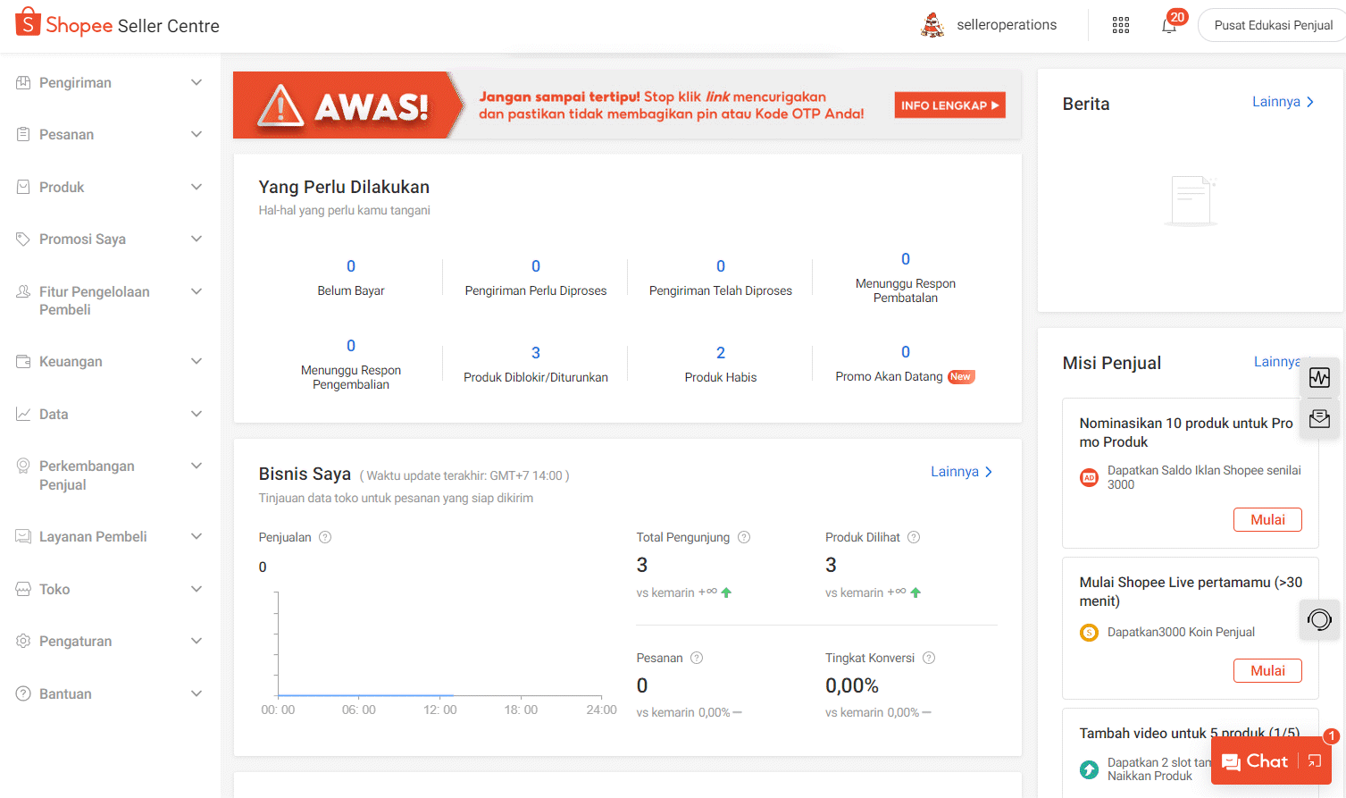The height and width of the screenshot is (798, 1346).
Task: Open the inbox envelope icon beside Misi Penjual
Action: 1319,417
